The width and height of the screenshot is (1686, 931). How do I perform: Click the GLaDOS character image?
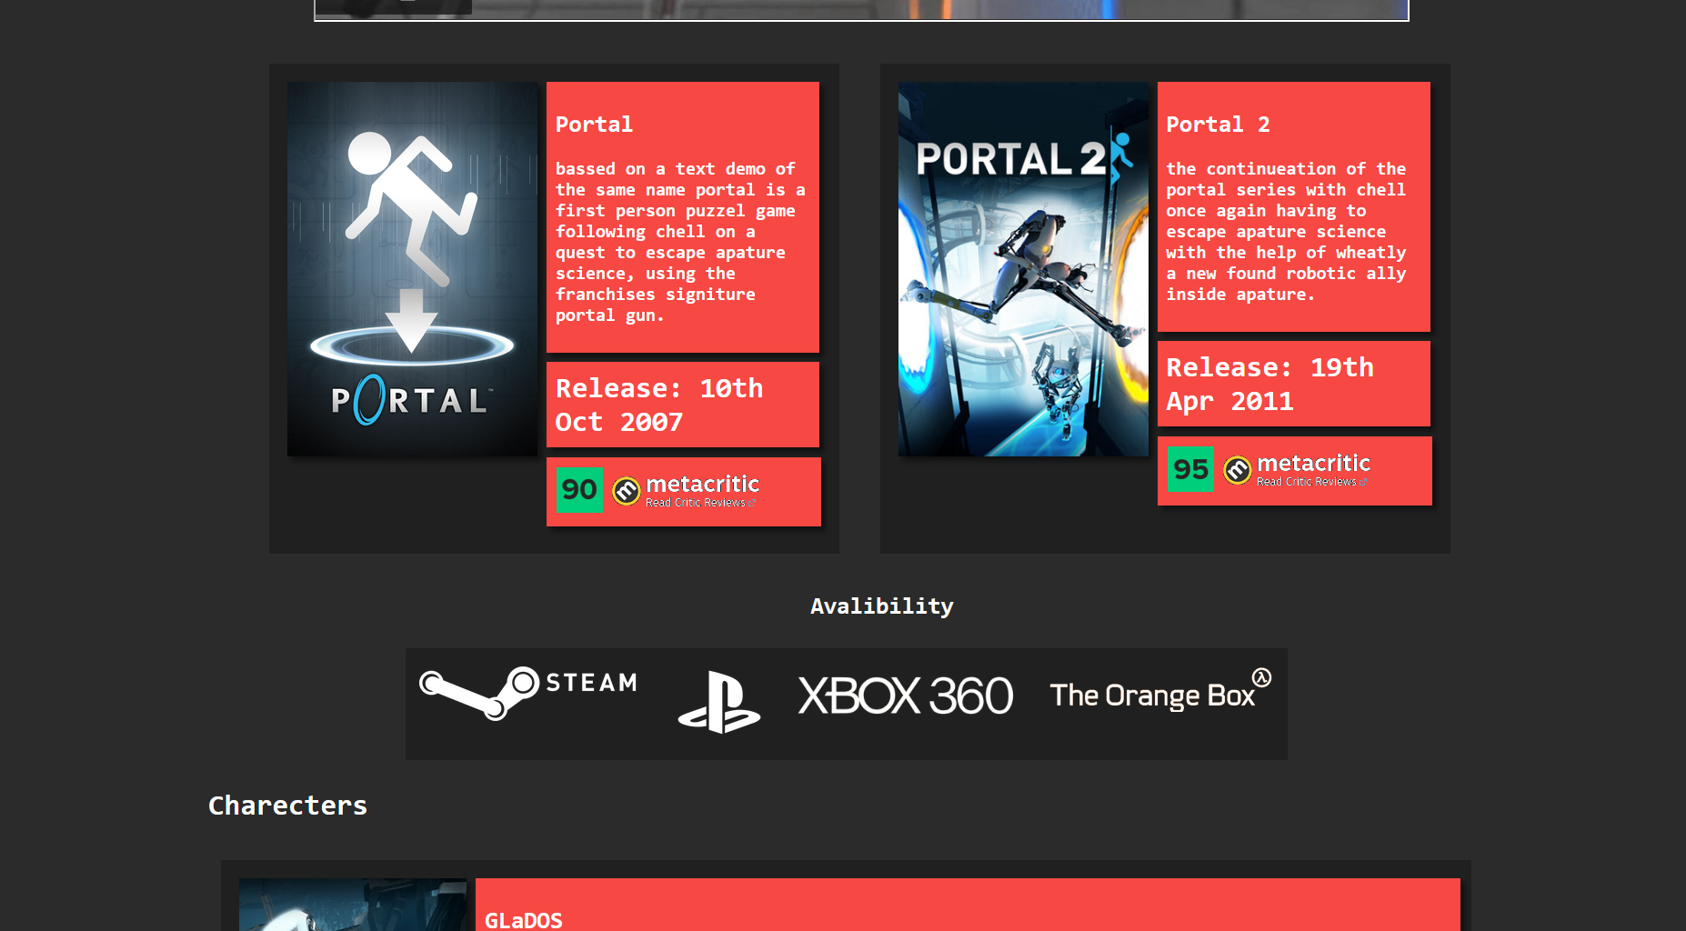click(353, 905)
